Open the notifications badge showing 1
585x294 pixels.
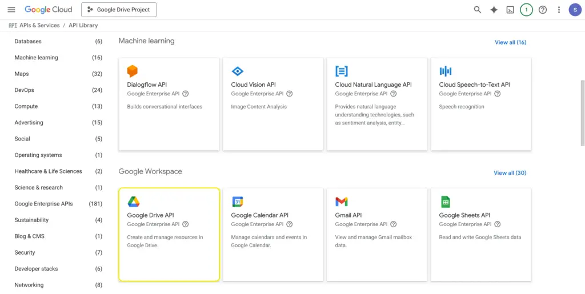pos(526,10)
